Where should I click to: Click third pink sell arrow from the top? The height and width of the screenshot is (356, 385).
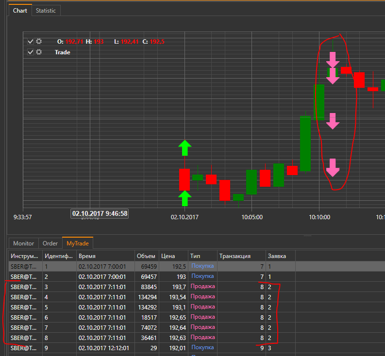point(333,121)
